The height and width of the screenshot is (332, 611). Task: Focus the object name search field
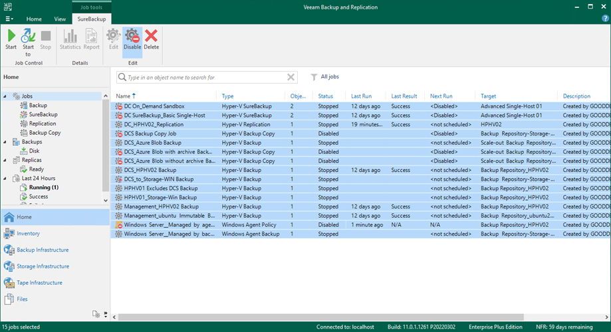pos(207,77)
